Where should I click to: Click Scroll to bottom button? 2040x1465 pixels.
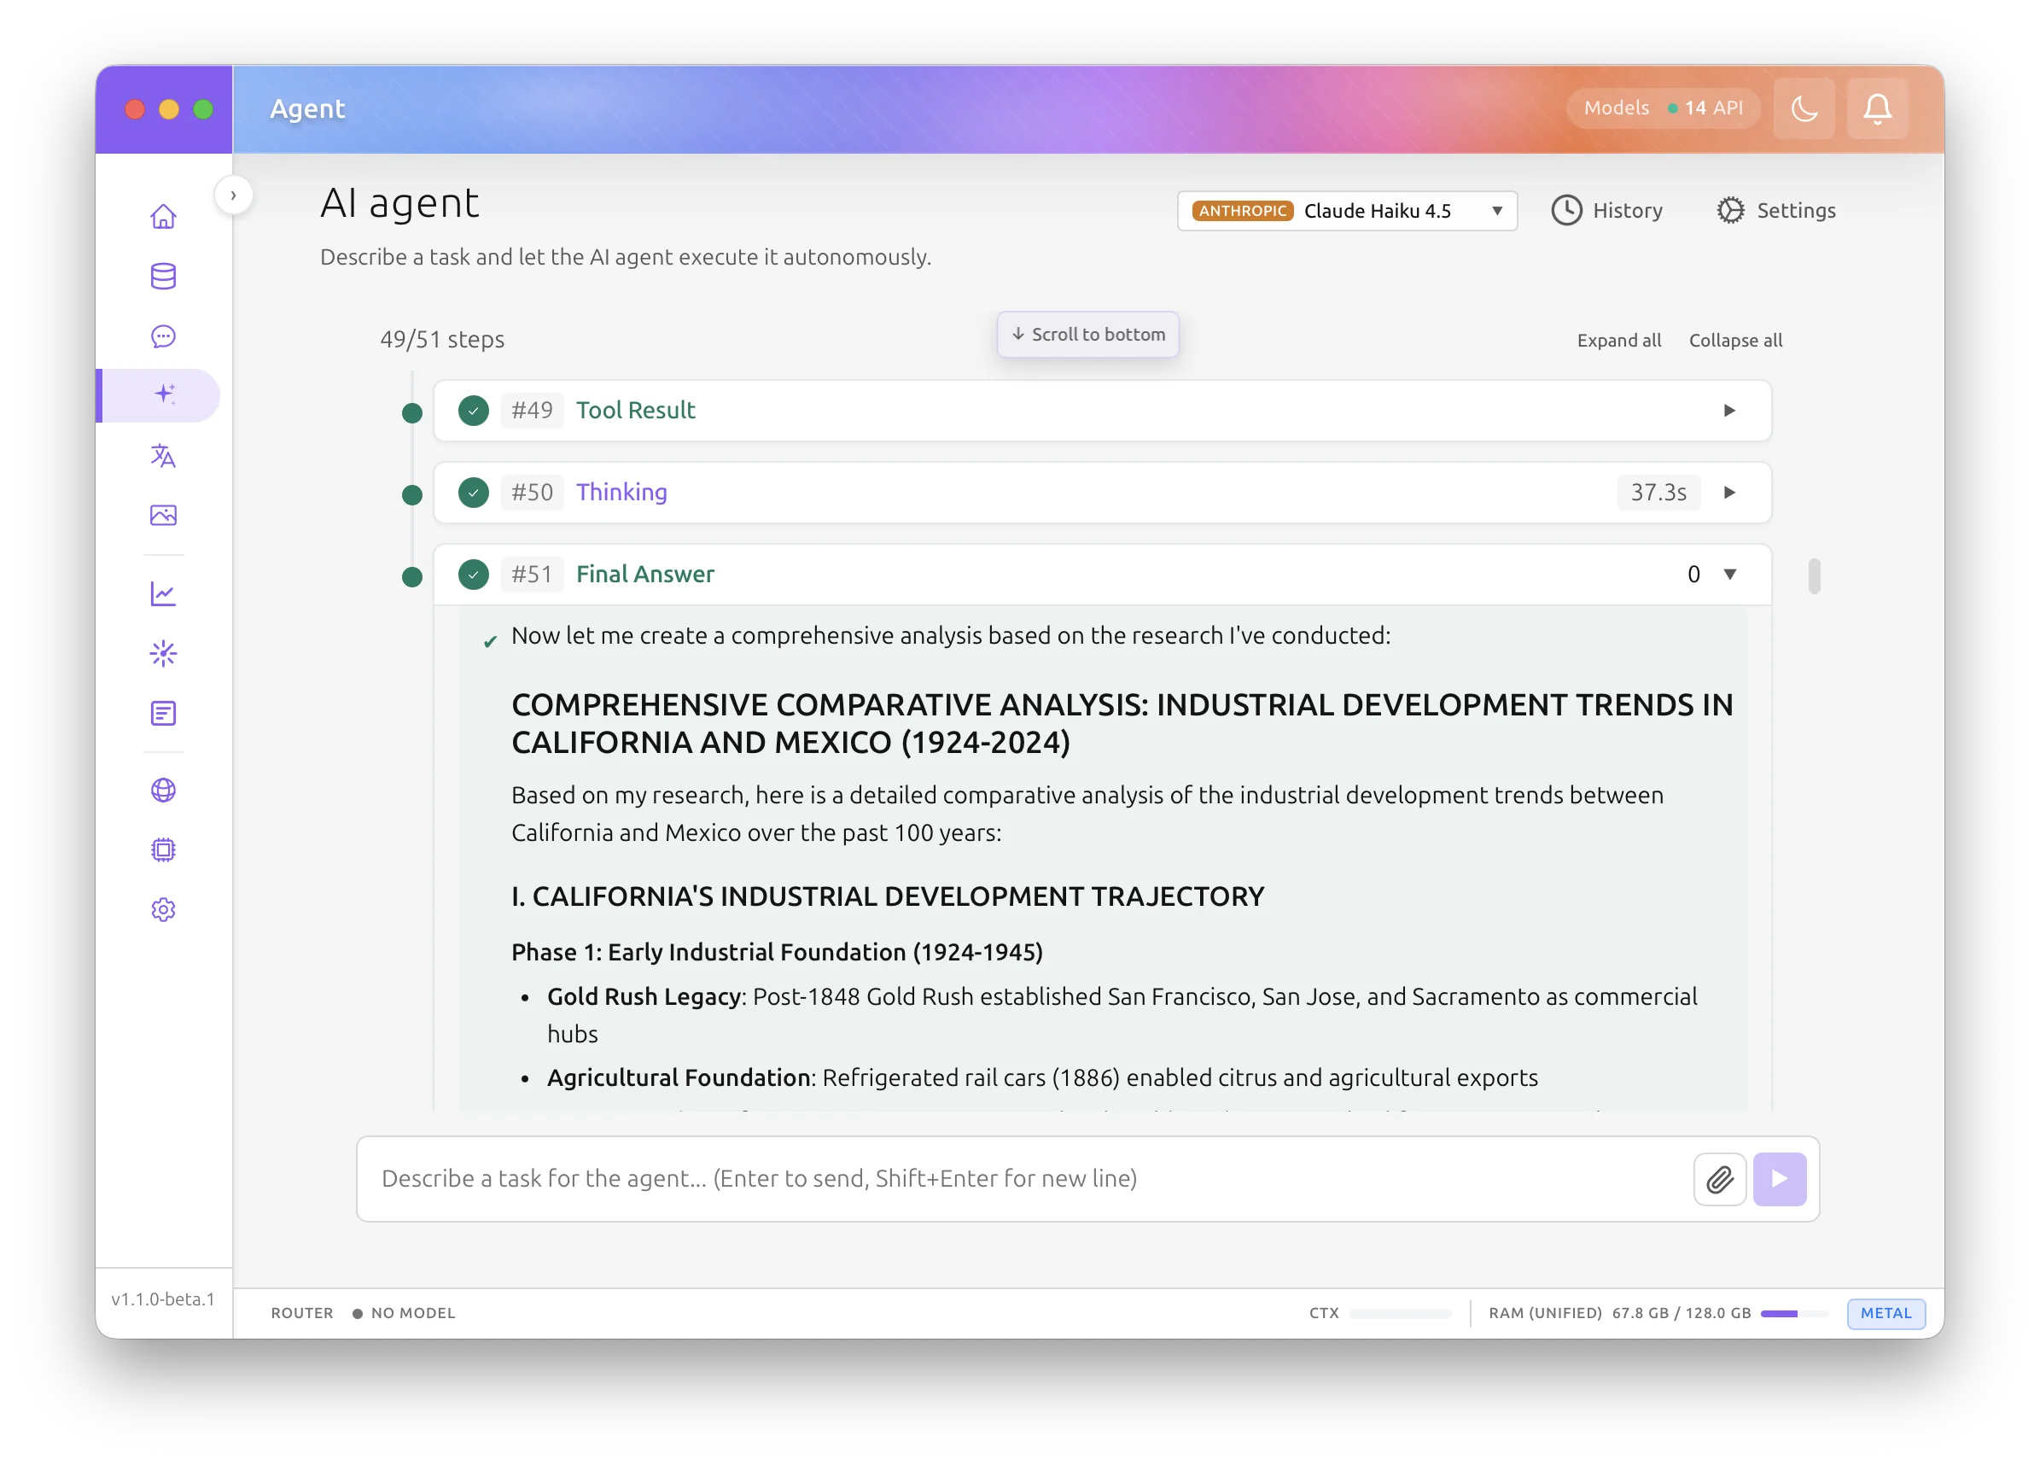[1087, 335]
